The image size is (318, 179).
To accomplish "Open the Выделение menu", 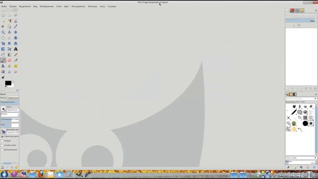I will click(25, 6).
